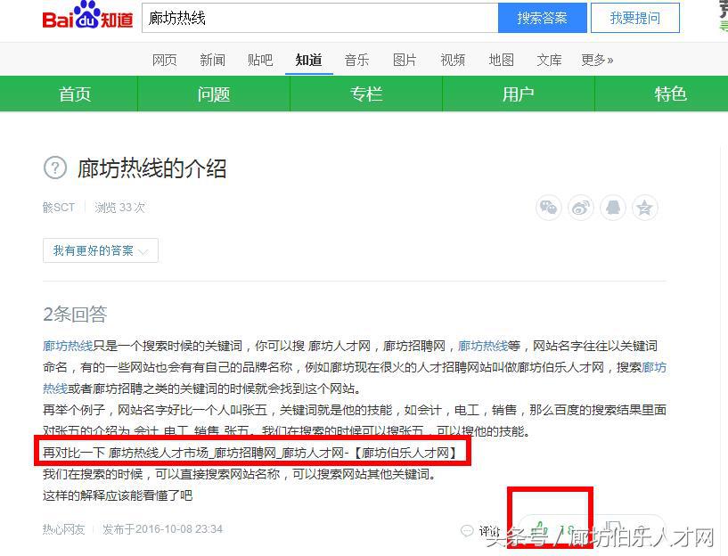Click the 我要提问 button
The image size is (728, 556).
(x=635, y=18)
